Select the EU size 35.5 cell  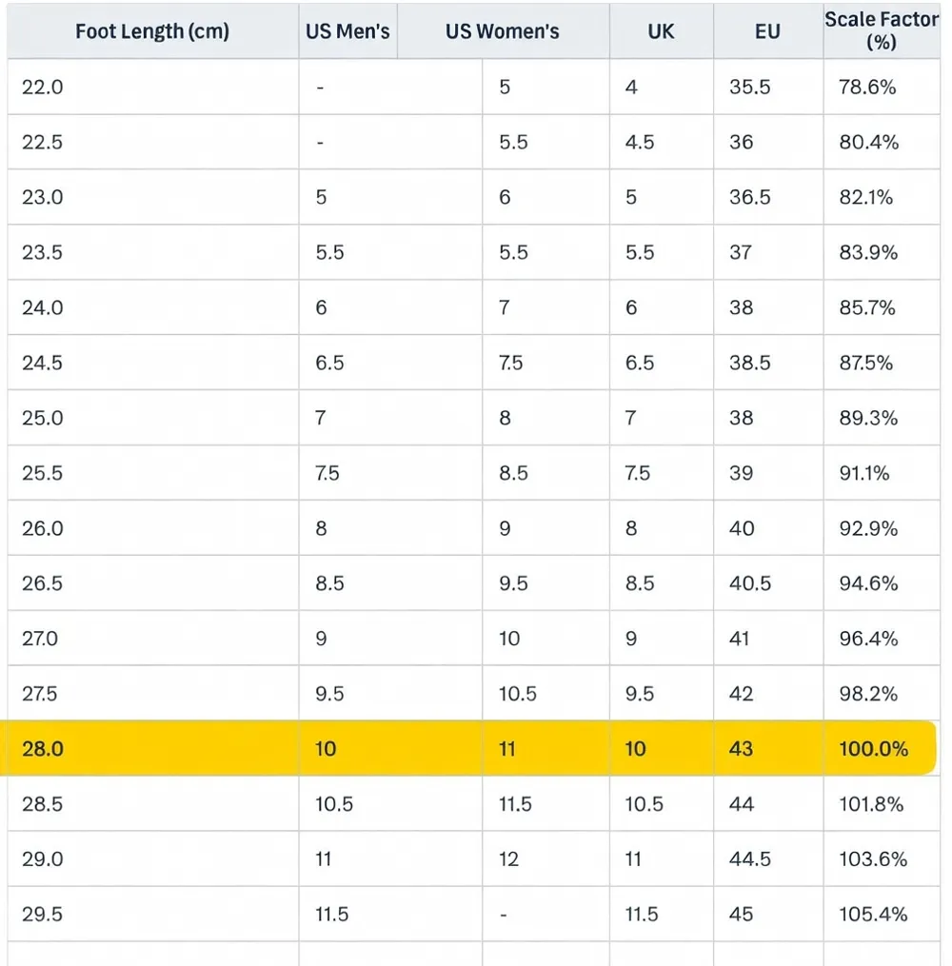click(x=767, y=87)
